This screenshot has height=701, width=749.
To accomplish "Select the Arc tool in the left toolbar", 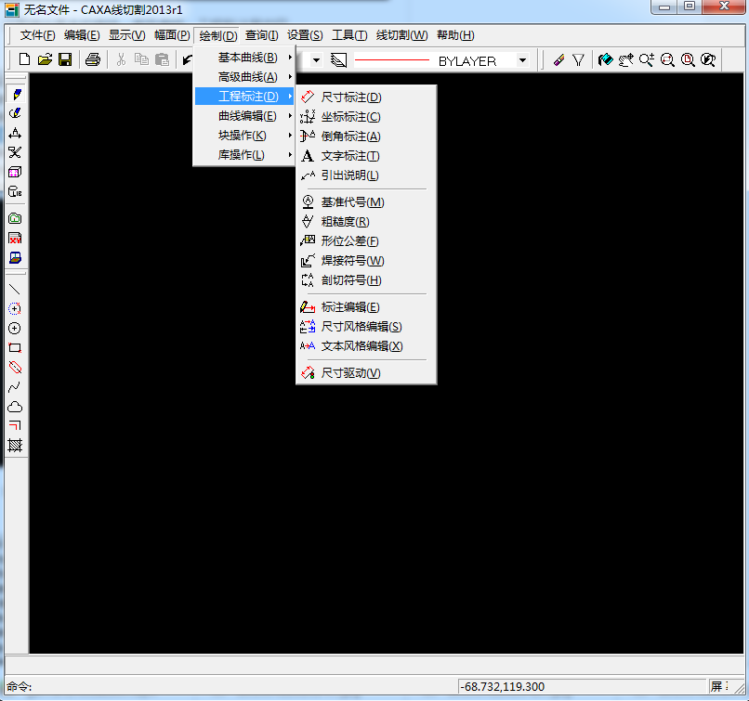I will pyautogui.click(x=15, y=309).
